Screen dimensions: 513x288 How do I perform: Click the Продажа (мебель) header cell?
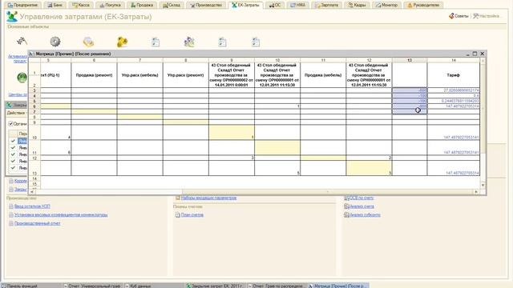pos(323,74)
